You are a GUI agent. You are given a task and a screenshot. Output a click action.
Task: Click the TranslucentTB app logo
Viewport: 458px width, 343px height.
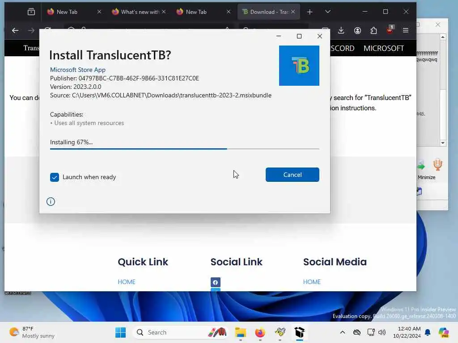299,66
